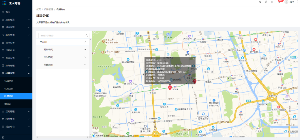Click the bright red machine marker below popup
The height and width of the screenshot is (140, 300).
click(x=170, y=88)
